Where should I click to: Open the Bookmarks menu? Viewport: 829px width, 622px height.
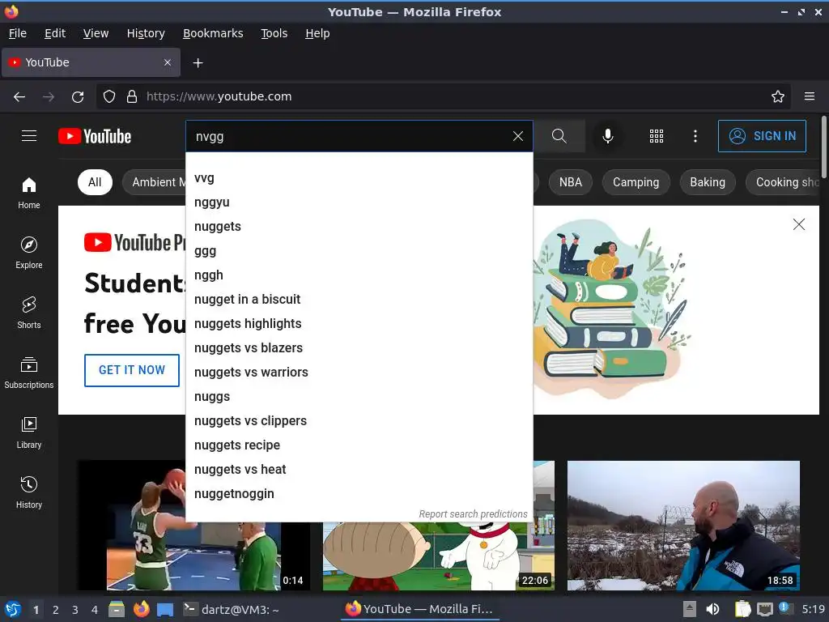[x=213, y=33]
